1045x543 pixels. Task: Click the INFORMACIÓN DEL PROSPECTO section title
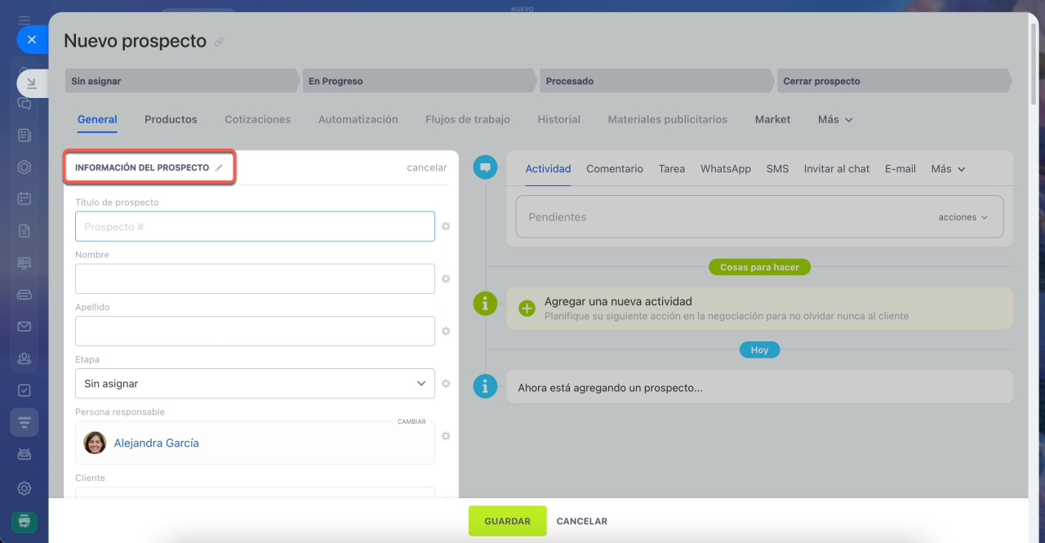click(142, 167)
